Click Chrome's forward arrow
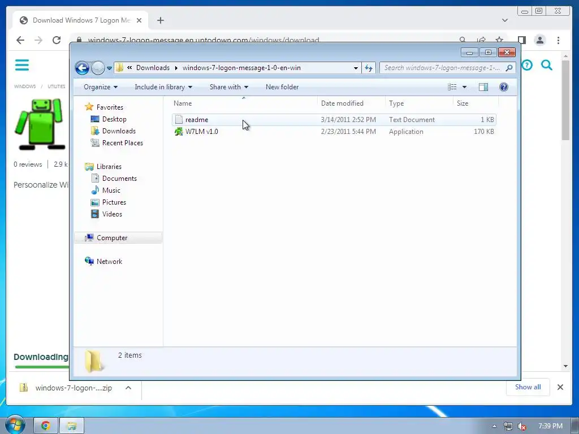Screen dimensions: 579x434 pyautogui.click(x=38, y=40)
